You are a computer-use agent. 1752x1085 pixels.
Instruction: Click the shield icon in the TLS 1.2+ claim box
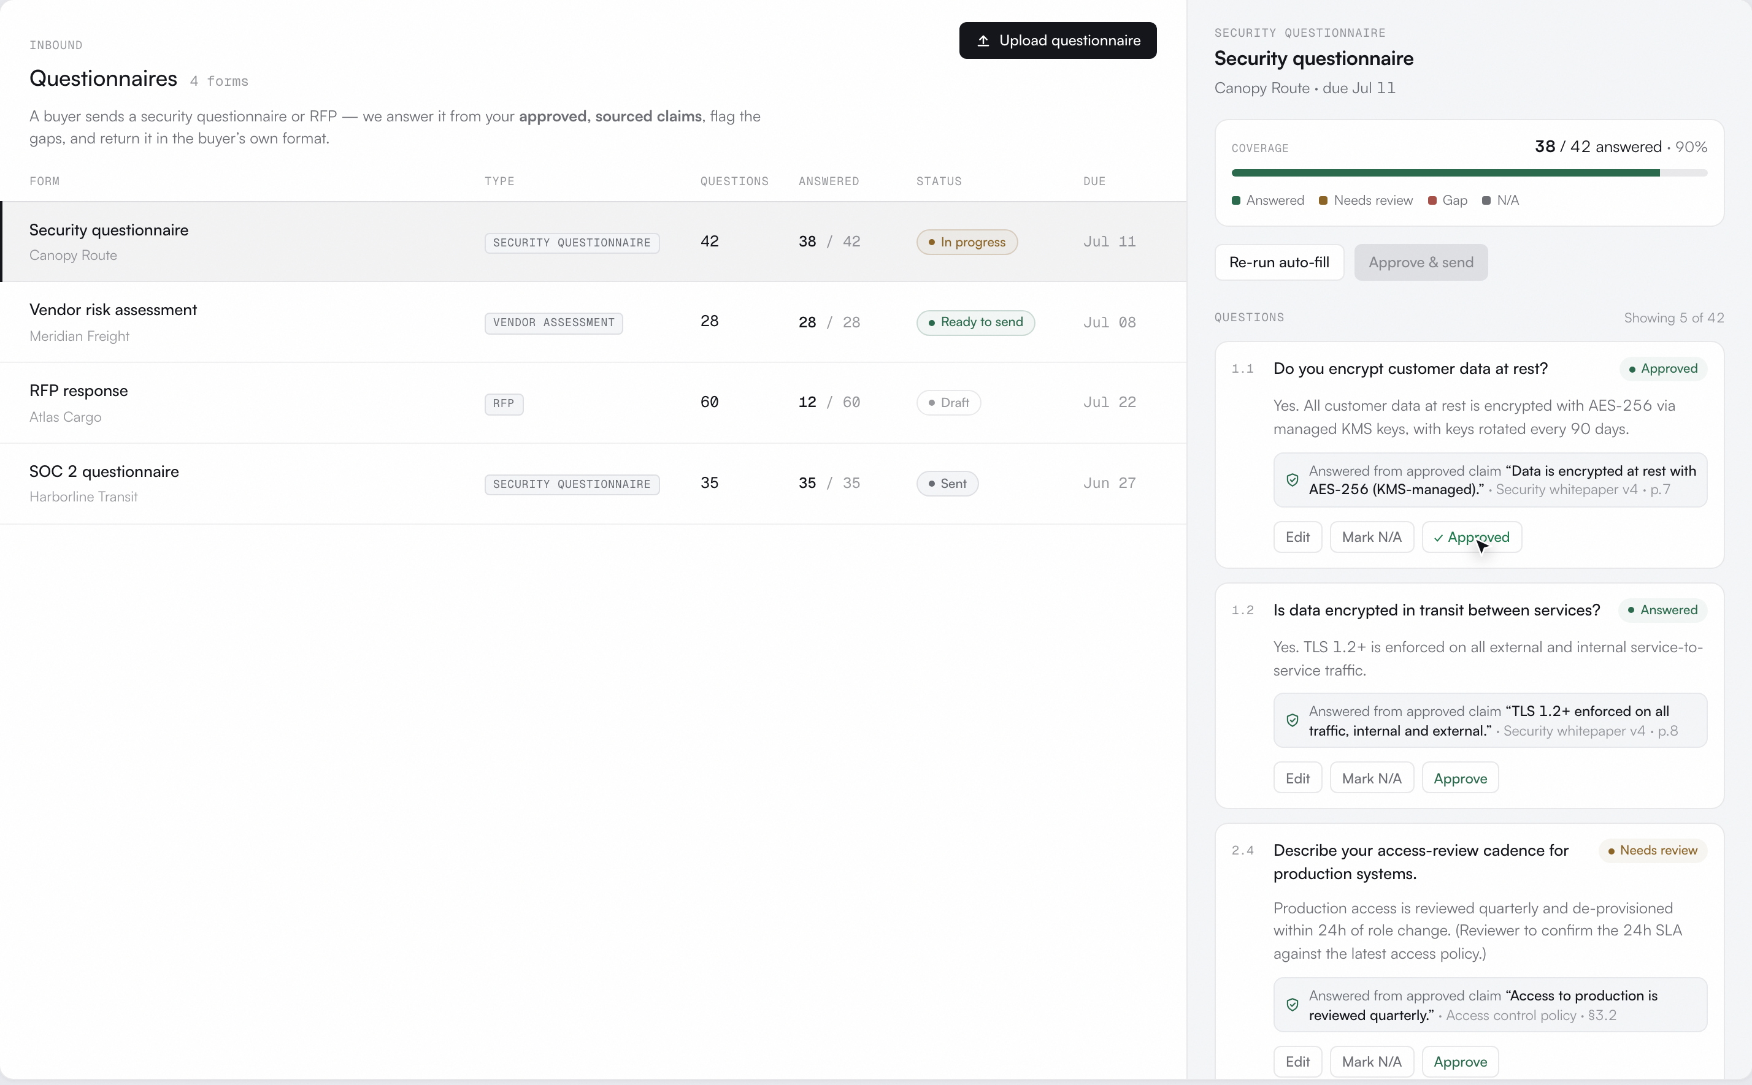tap(1292, 720)
